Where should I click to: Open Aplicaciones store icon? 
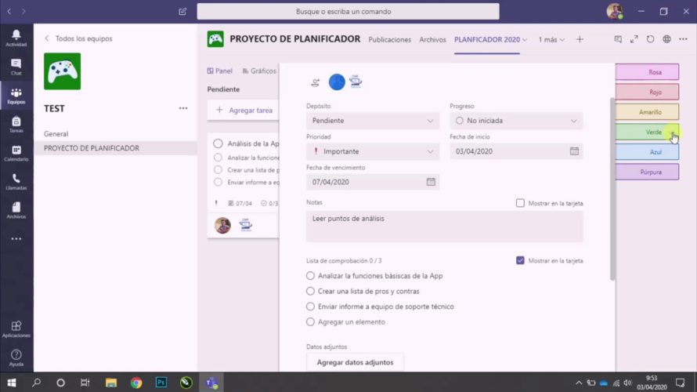pos(16,329)
